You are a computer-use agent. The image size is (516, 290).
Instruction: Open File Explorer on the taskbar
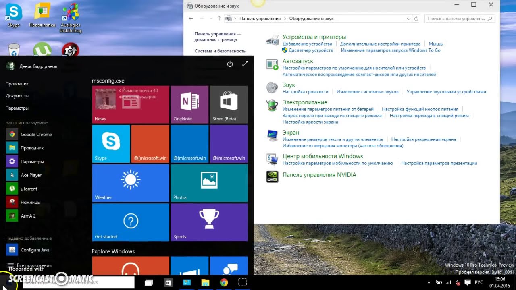tap(205, 282)
